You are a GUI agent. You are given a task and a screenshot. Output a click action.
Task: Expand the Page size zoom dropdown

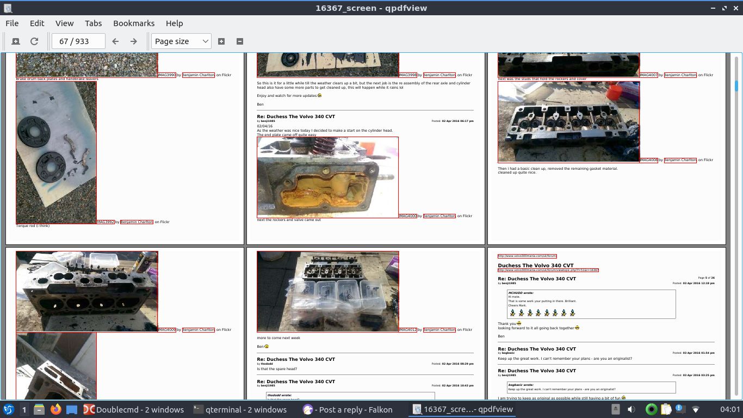coord(181,41)
